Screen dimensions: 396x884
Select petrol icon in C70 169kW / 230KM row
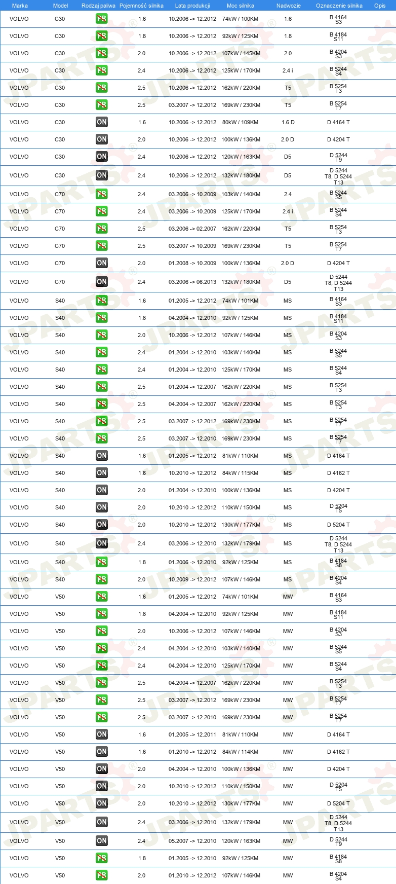[102, 246]
